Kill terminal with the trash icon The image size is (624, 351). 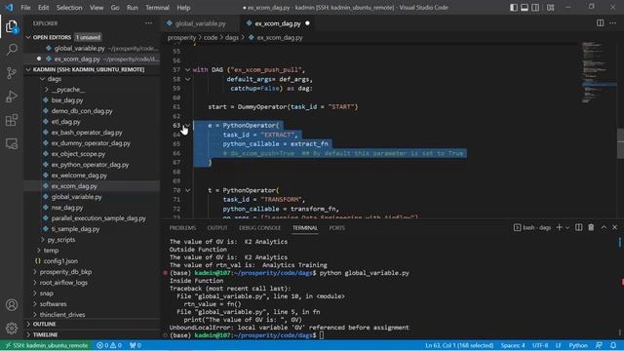591,227
